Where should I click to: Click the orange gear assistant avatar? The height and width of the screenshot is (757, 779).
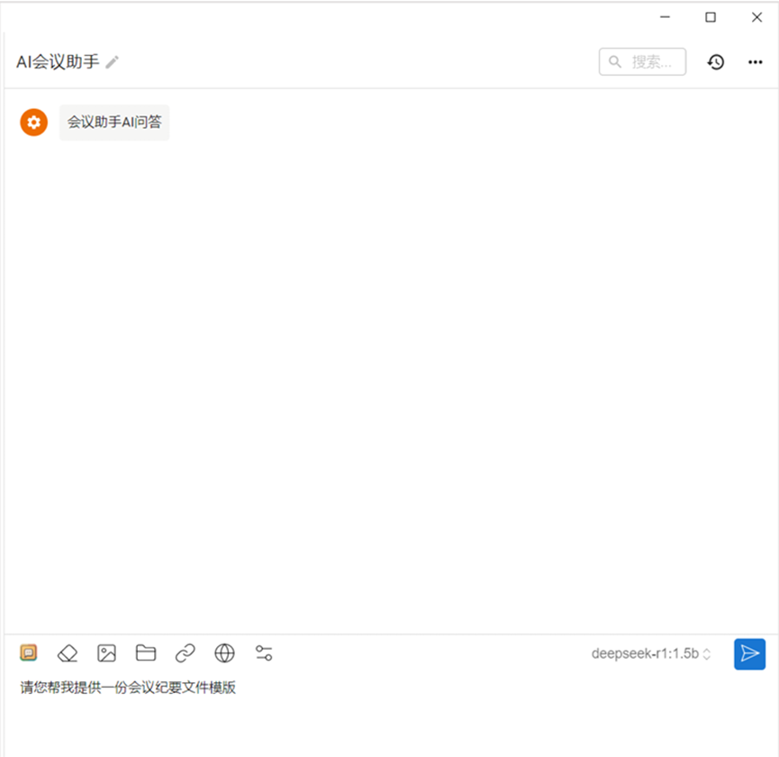click(33, 122)
